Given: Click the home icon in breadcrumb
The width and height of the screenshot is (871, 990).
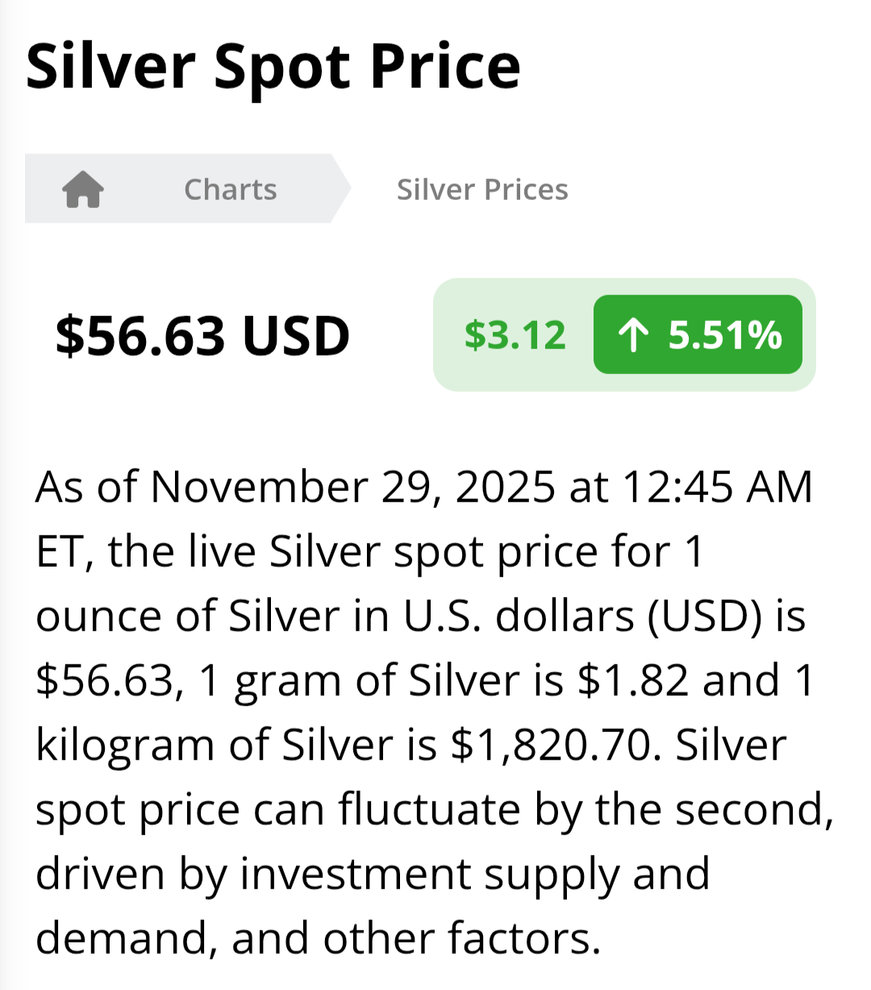Looking at the screenshot, I should point(83,189).
